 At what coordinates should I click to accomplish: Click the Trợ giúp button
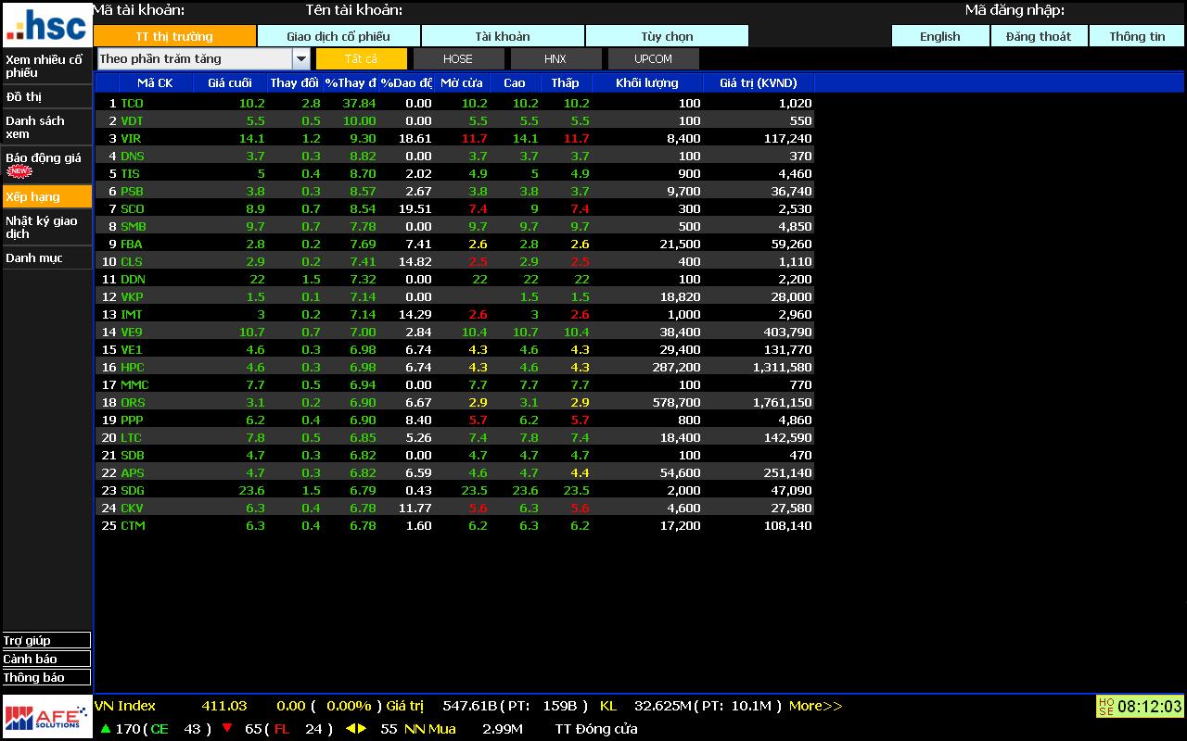(46, 640)
